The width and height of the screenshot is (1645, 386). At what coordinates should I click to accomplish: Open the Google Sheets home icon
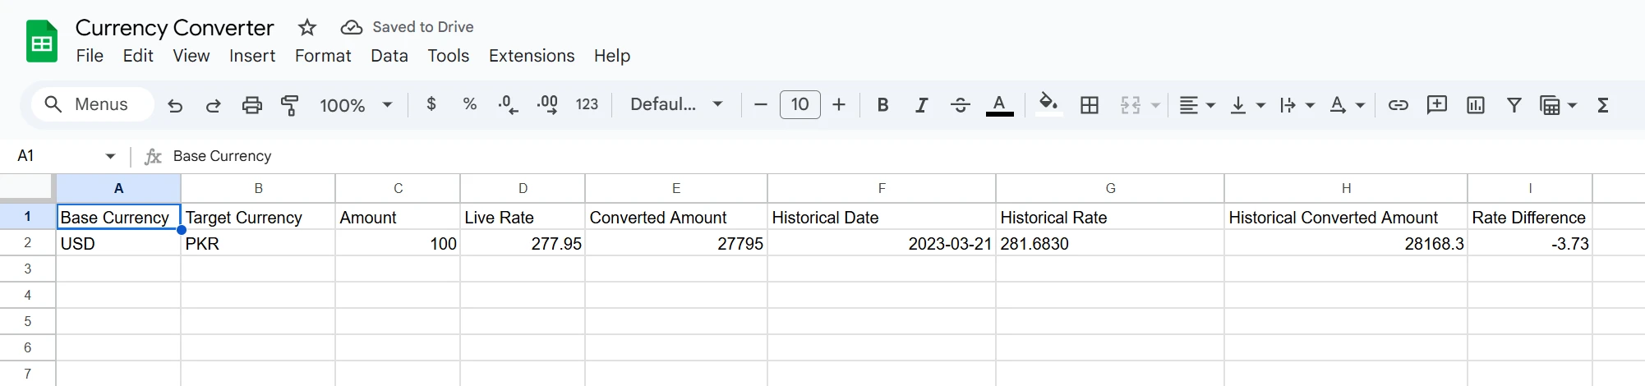(42, 41)
